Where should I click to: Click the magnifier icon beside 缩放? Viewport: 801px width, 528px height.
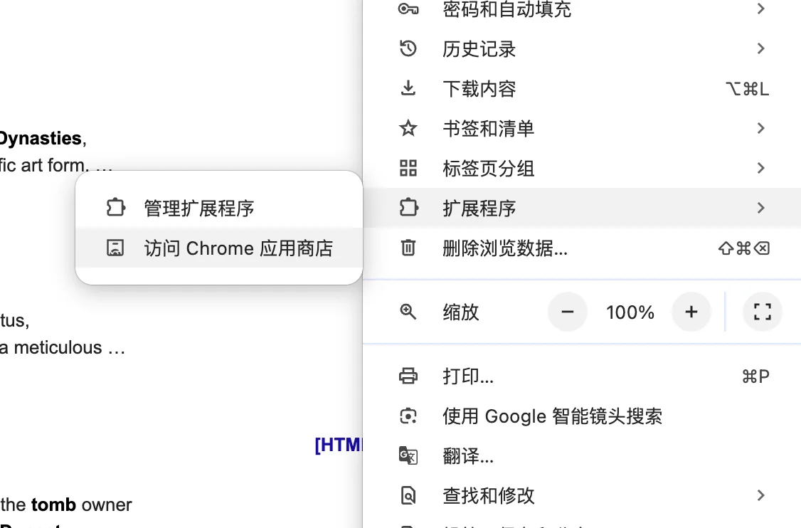coord(408,312)
